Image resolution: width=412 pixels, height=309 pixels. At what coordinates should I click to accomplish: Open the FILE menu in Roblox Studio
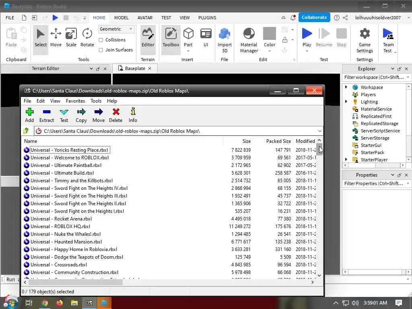tap(10, 18)
